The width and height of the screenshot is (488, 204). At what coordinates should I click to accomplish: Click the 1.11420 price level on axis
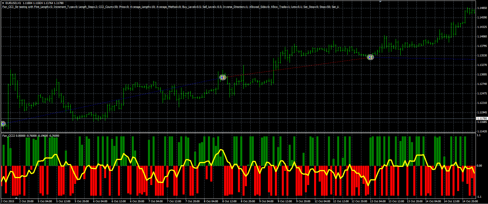tap(482, 131)
